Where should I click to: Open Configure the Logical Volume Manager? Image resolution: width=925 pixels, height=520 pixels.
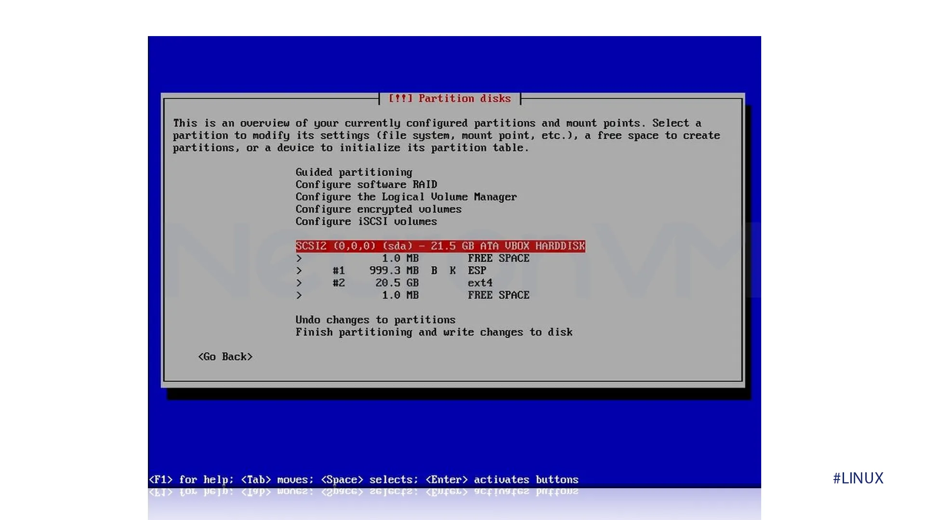point(406,197)
